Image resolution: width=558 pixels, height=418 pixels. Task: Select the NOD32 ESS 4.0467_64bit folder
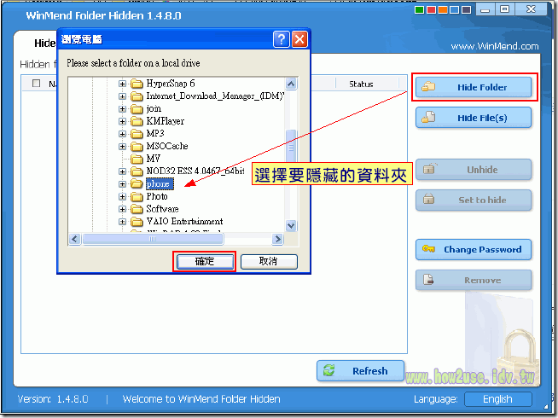coord(195,171)
